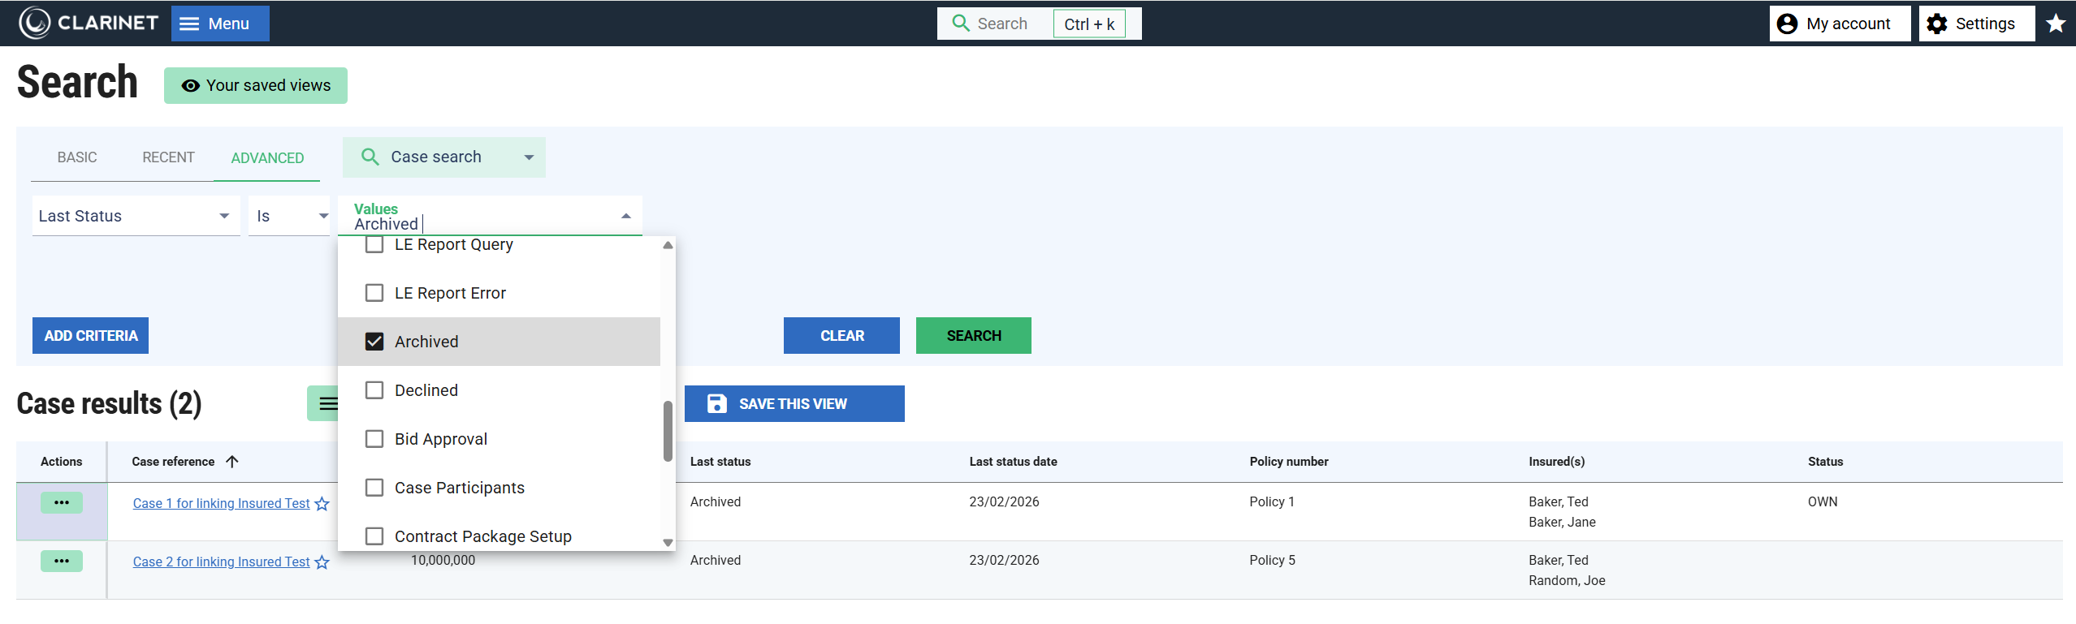Switch to the Basic tab
Image resolution: width=2076 pixels, height=624 pixels.
pos(77,157)
